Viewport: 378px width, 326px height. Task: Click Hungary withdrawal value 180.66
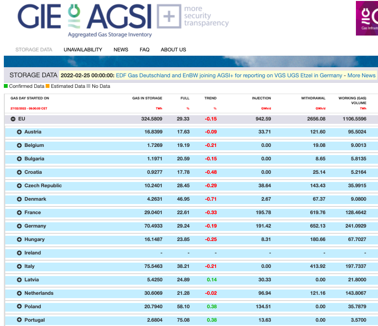click(x=318, y=239)
